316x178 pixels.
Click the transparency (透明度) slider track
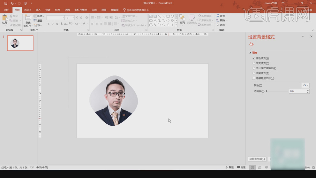(277, 91)
